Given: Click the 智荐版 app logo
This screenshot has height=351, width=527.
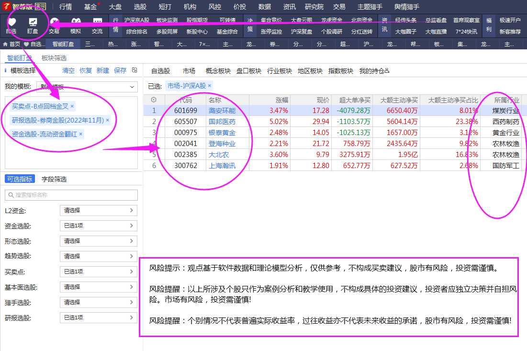Looking at the screenshot, I should [x=6, y=6].
